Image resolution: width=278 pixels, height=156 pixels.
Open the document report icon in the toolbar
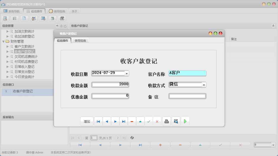(x=24, y=18)
